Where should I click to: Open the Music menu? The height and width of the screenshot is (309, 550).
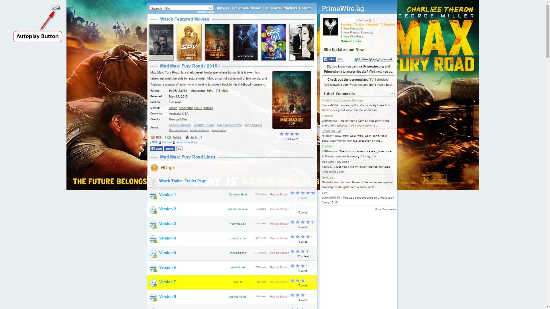pos(256,8)
